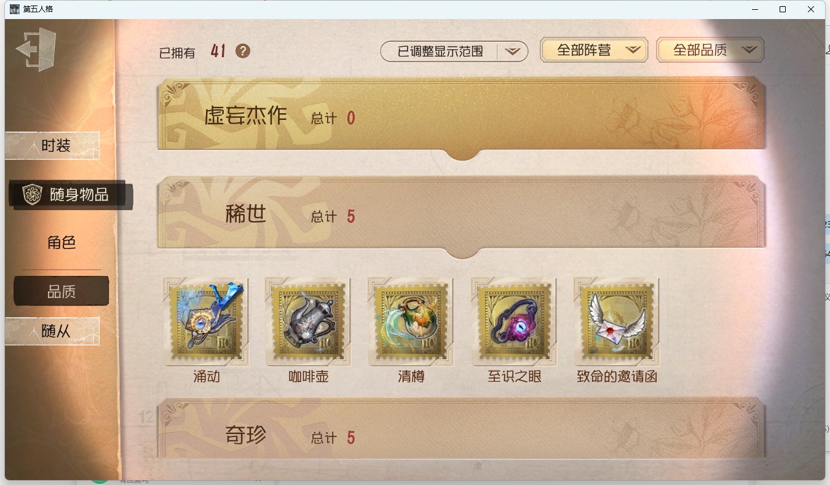This screenshot has width=830, height=485.
Task: Open the 全部品质 quality filter dropdown
Action: (x=710, y=50)
